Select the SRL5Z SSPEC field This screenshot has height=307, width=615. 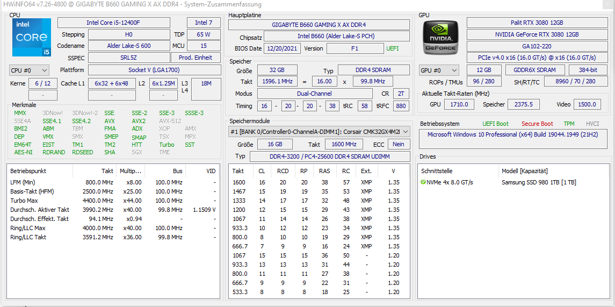(x=129, y=58)
